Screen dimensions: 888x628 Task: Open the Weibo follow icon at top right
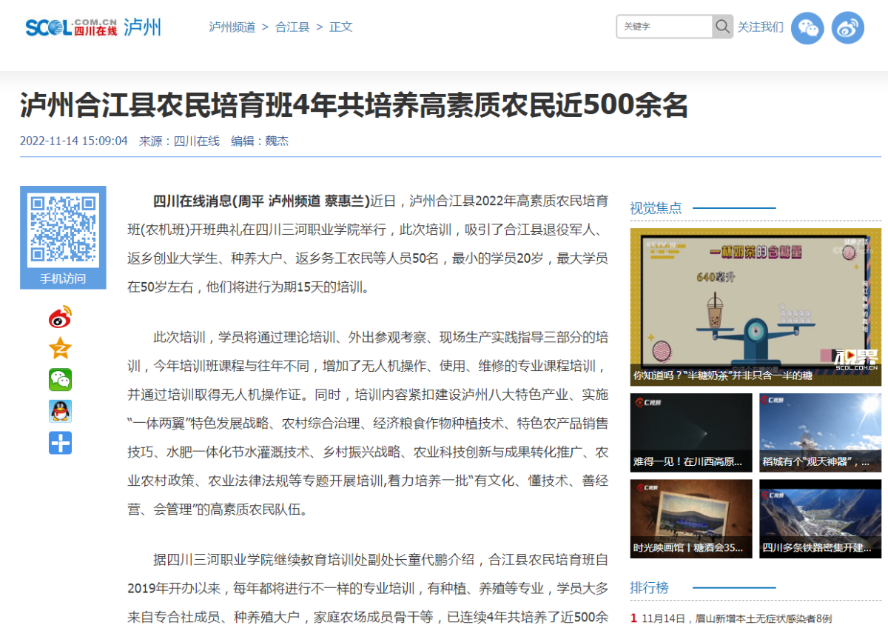[848, 28]
